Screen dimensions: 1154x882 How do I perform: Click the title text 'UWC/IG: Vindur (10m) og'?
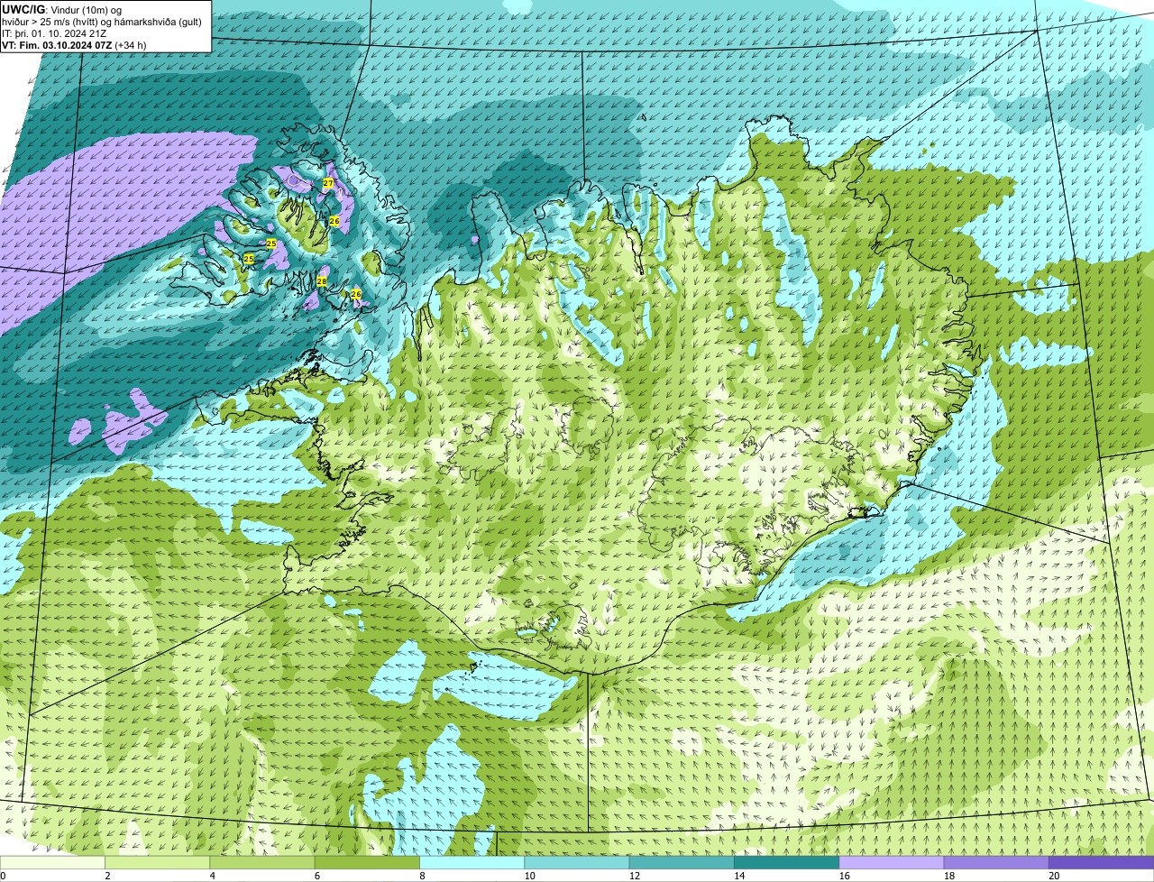pyautogui.click(x=61, y=9)
